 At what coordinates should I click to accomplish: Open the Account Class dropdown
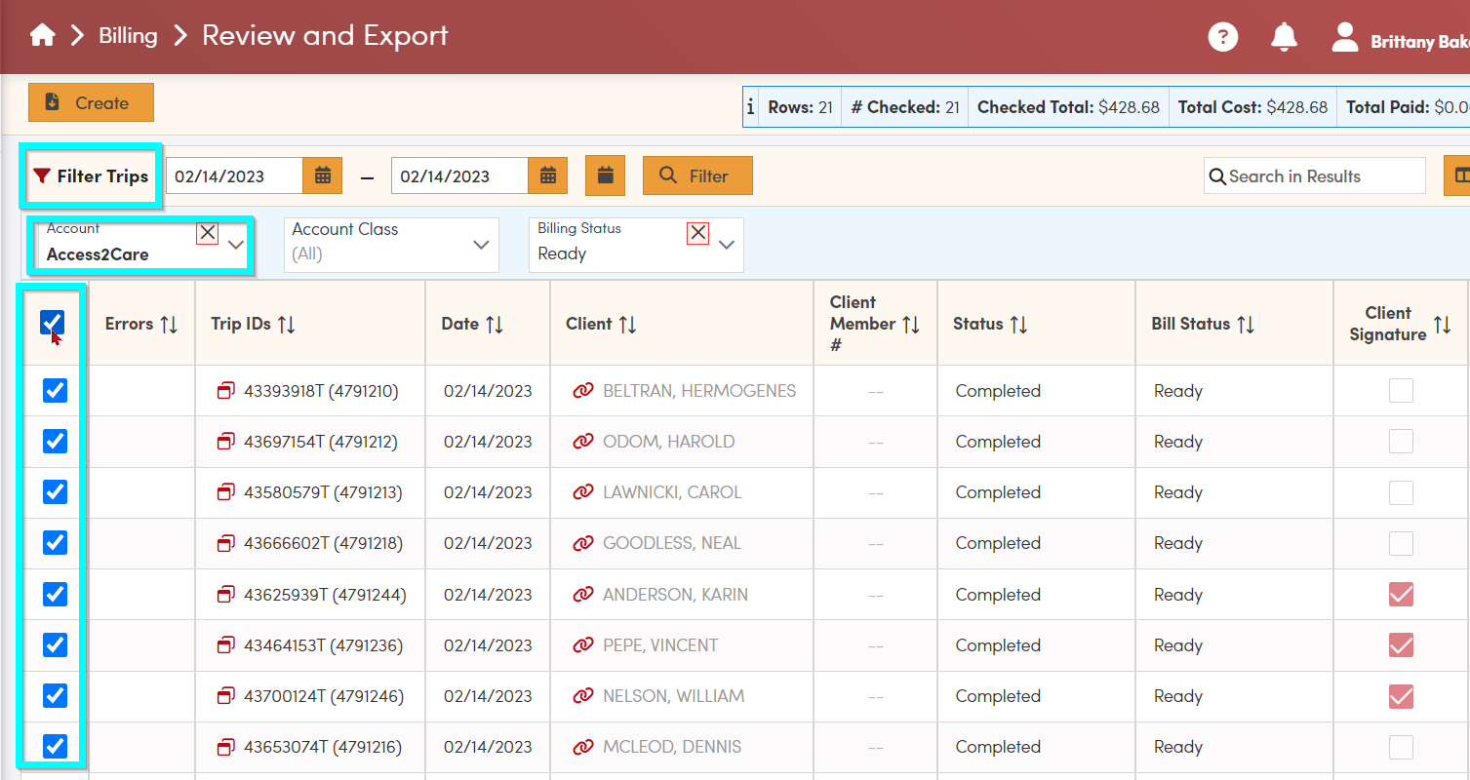[x=481, y=245]
